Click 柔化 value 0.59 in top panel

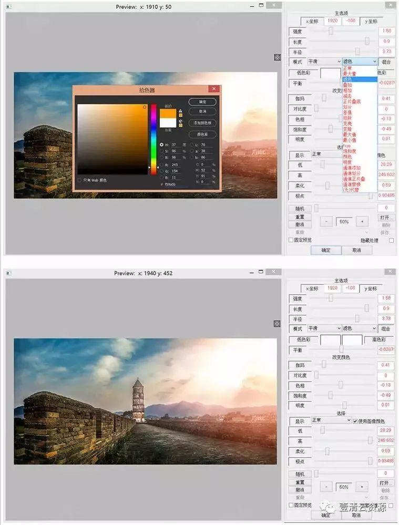[x=386, y=185]
